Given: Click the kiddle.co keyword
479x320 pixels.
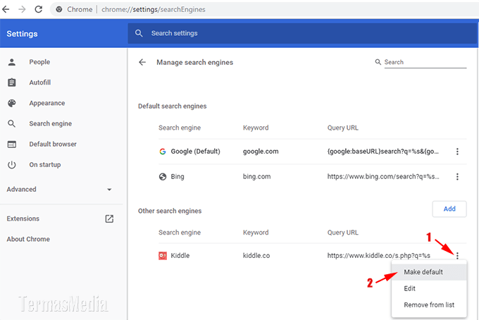Looking at the screenshot, I should [256, 256].
